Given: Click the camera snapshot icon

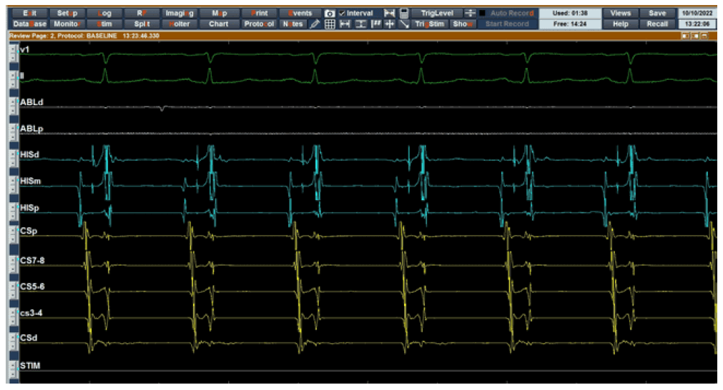Looking at the screenshot, I should click(x=329, y=14).
